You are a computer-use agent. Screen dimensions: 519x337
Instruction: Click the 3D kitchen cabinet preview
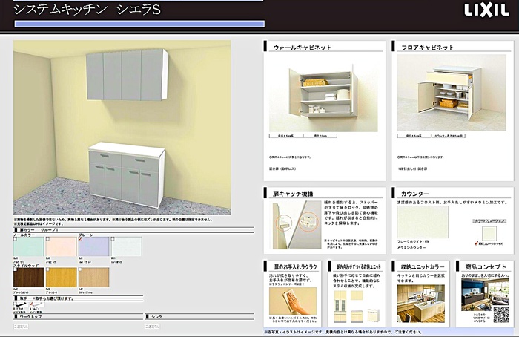click(x=122, y=128)
